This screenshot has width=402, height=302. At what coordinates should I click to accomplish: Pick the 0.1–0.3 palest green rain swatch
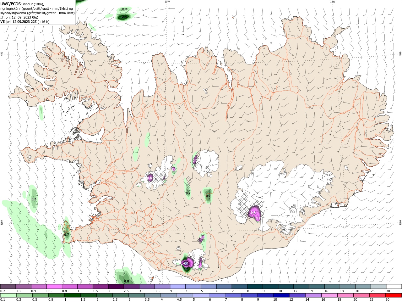[x=8, y=295]
